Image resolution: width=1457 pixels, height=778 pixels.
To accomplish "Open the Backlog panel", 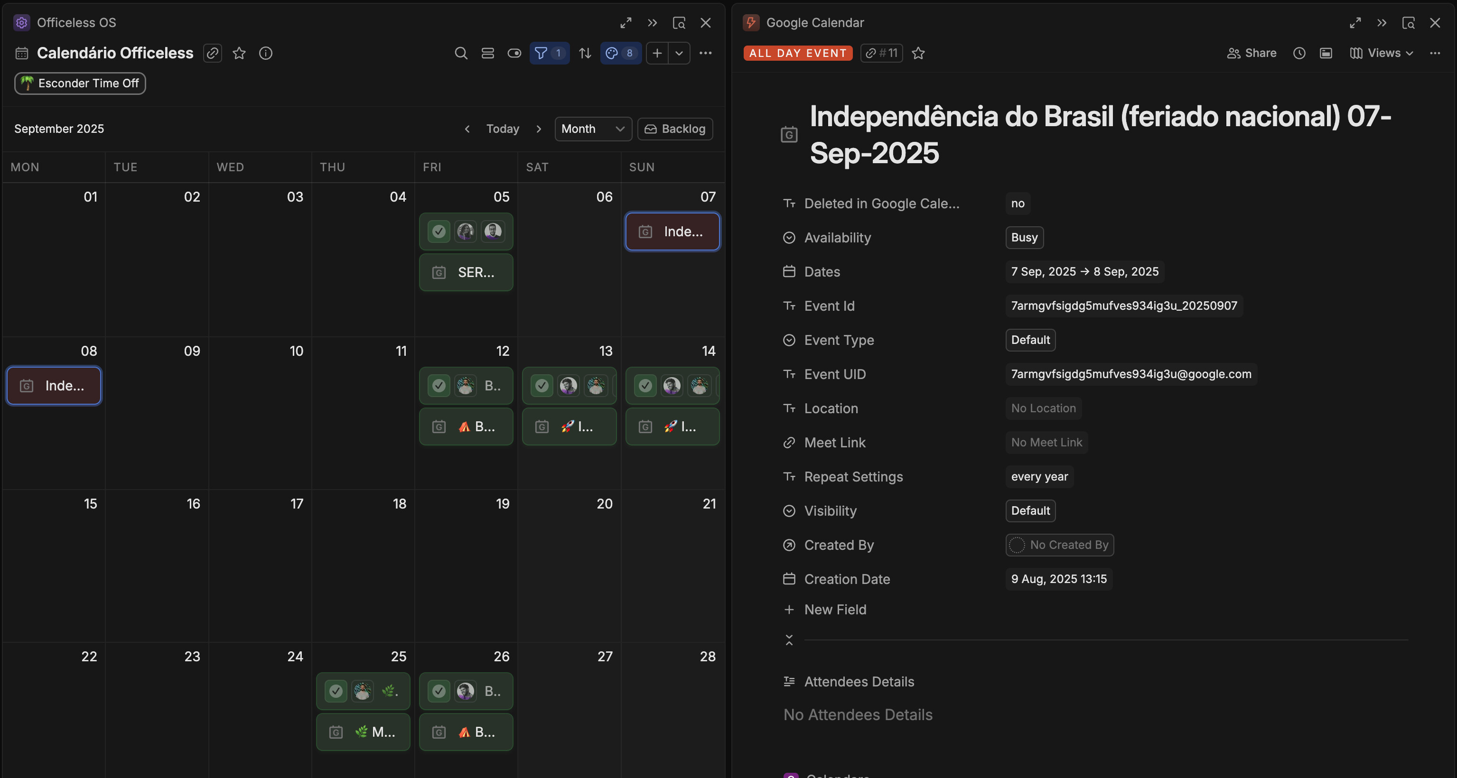I will tap(675, 129).
